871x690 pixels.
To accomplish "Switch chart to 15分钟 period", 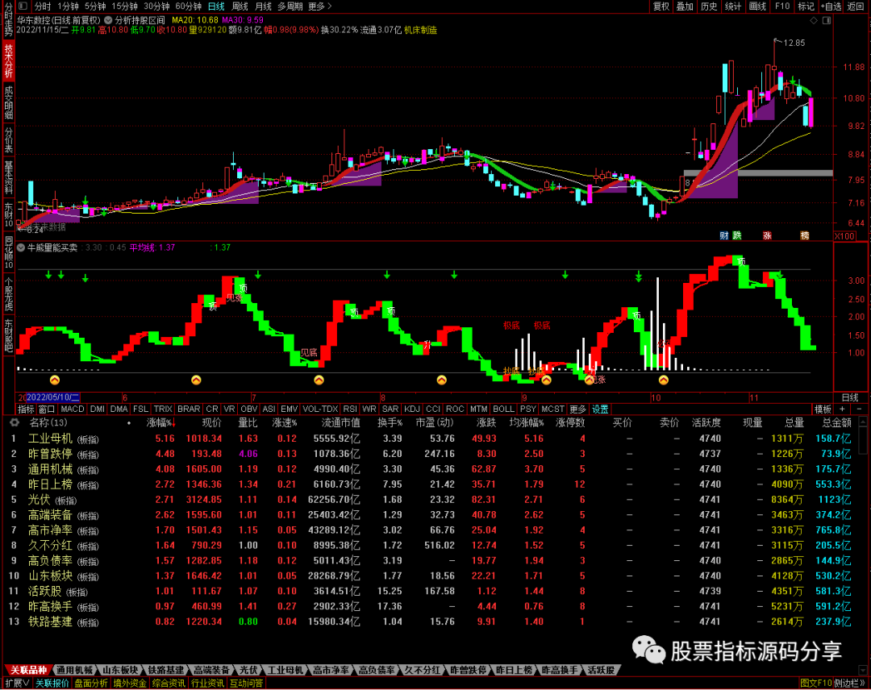I will [x=124, y=6].
